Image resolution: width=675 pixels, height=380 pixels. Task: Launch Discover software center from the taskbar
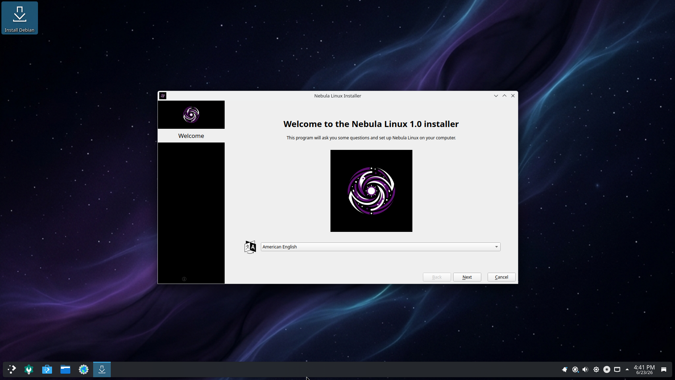pos(47,369)
